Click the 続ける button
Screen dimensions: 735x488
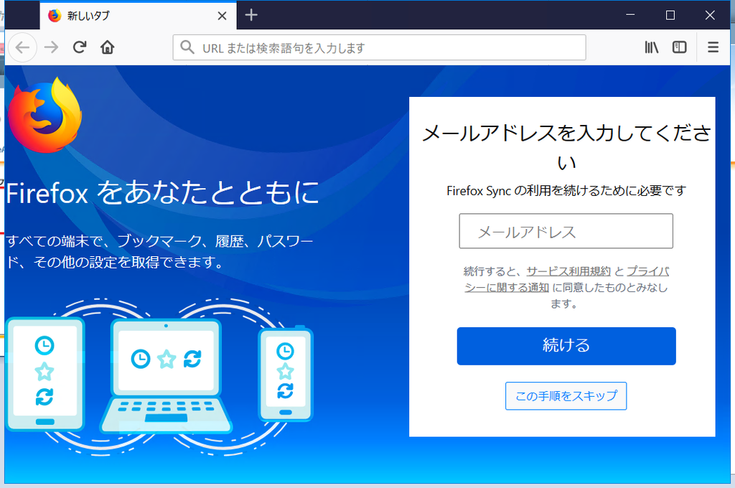566,346
